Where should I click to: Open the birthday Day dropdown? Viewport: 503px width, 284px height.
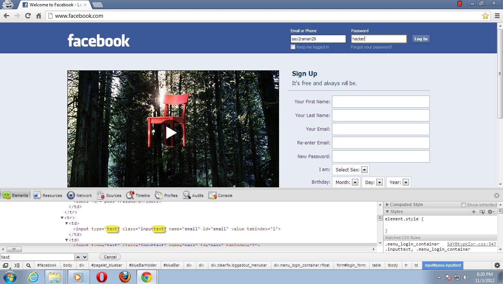(x=373, y=182)
